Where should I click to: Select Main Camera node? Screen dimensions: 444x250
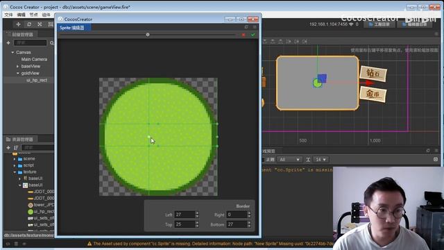[x=34, y=59]
